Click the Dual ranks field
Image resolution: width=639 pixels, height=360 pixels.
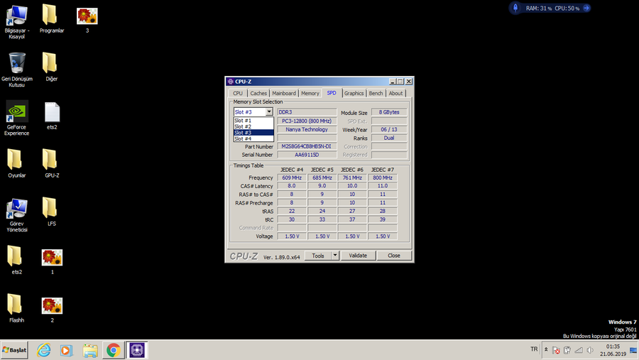[389, 138]
